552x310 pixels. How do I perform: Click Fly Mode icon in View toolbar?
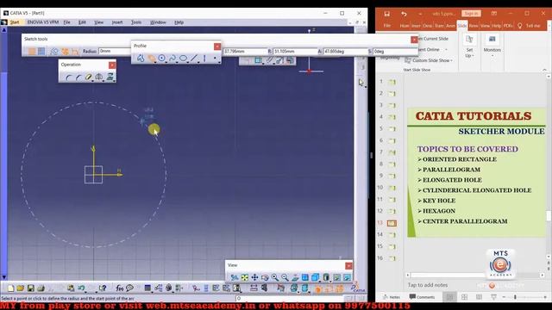click(x=234, y=277)
